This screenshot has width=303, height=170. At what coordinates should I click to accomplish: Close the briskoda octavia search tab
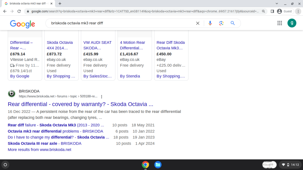tap(52, 3)
